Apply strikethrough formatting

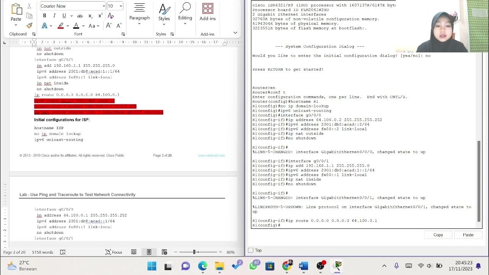80,16
